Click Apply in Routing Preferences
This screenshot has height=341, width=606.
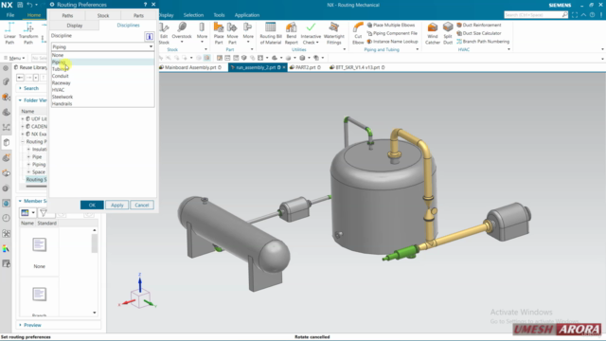click(x=117, y=205)
